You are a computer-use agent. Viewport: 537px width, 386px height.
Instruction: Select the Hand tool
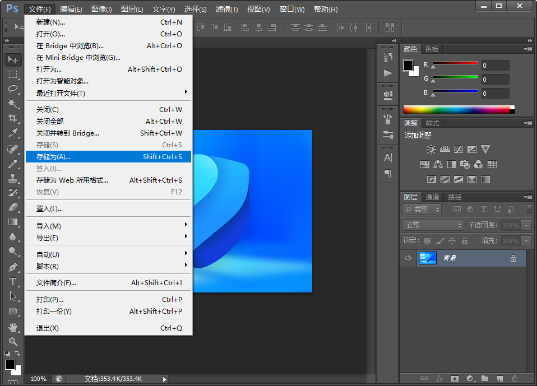(x=13, y=327)
